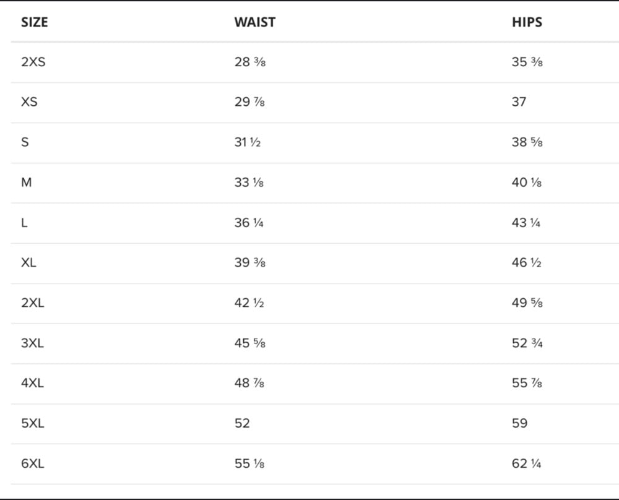The width and height of the screenshot is (619, 500).
Task: Select the 6XL hips value 62 ¼
Action: click(527, 463)
